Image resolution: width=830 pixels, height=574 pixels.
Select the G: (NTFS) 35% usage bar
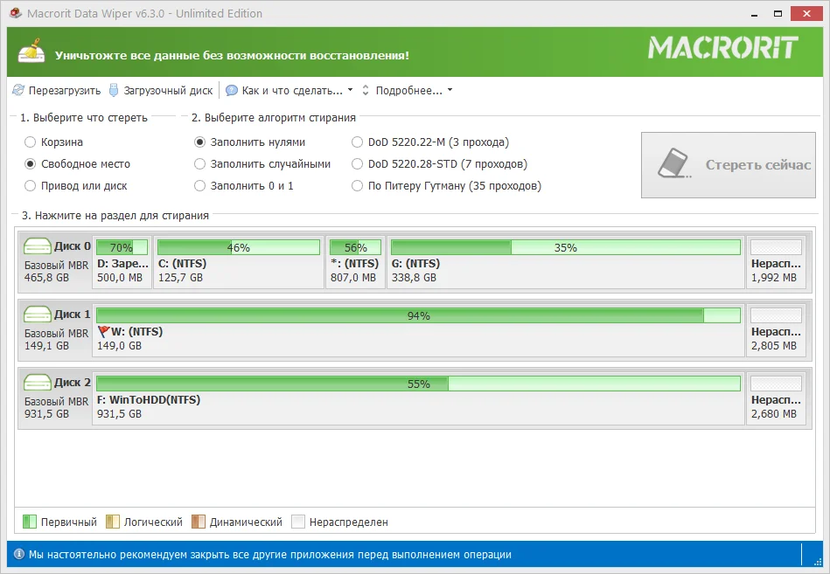(x=565, y=247)
